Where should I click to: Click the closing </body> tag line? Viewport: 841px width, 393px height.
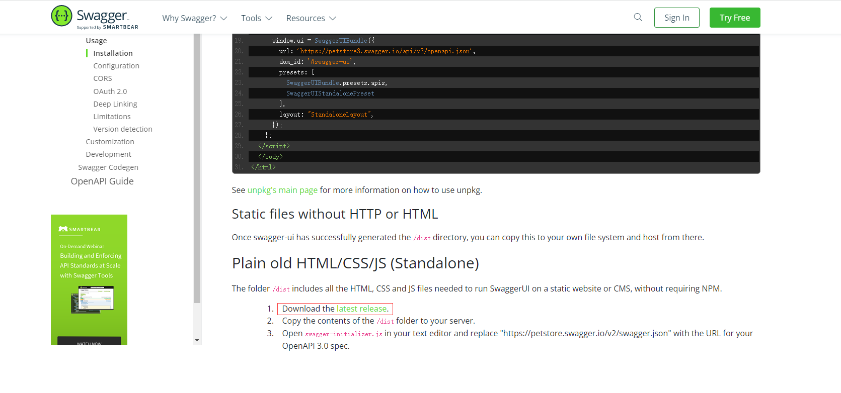click(x=270, y=157)
